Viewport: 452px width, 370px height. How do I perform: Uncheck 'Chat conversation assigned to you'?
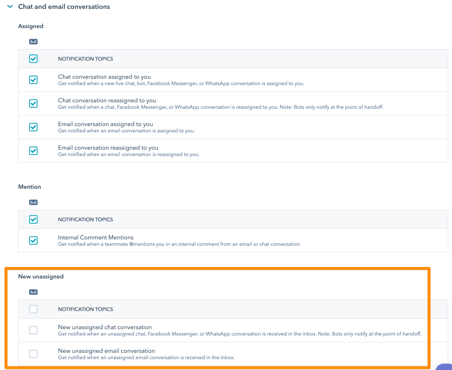33,80
